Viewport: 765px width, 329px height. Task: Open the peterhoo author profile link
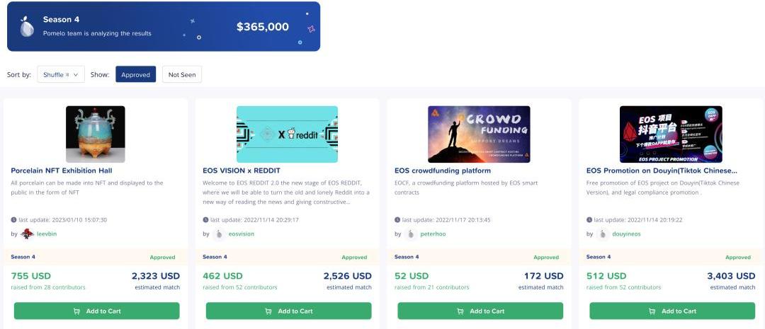(x=433, y=234)
